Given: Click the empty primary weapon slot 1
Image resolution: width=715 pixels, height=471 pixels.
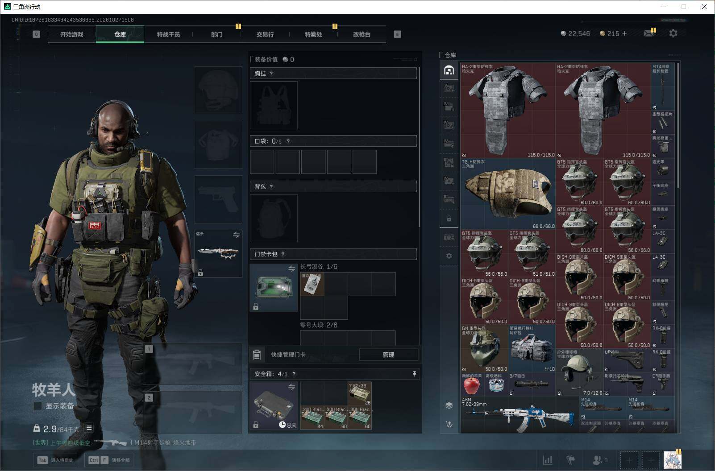Looking at the screenshot, I should click(x=192, y=364).
